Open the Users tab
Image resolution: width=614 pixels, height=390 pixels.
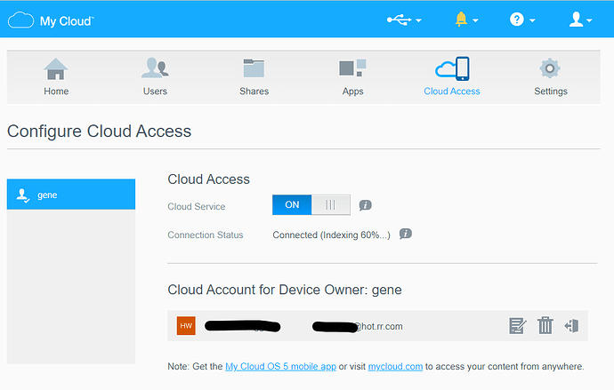click(155, 77)
